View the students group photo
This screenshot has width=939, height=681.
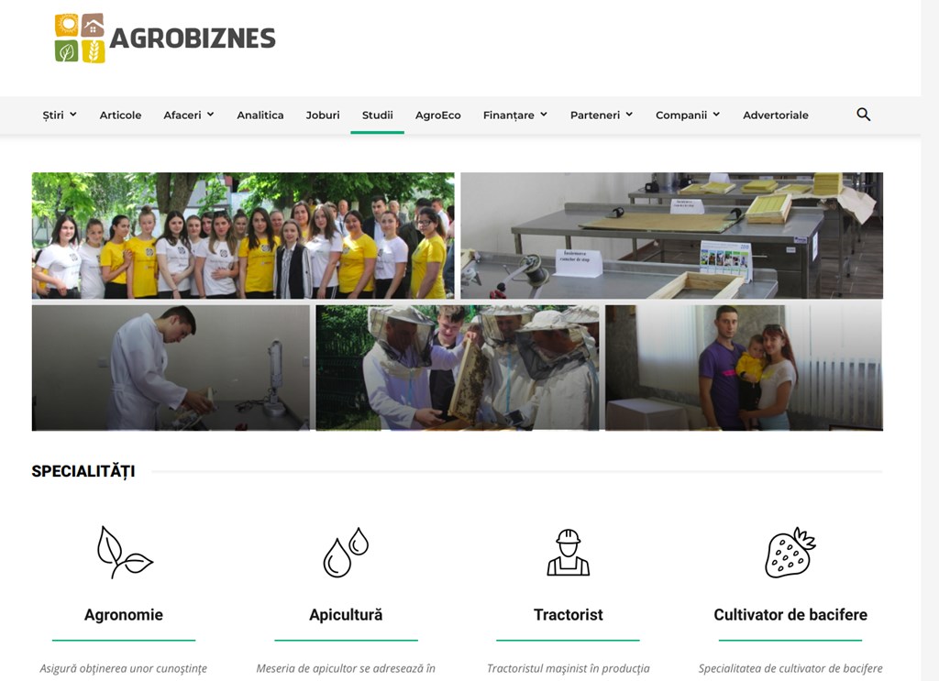(x=243, y=236)
